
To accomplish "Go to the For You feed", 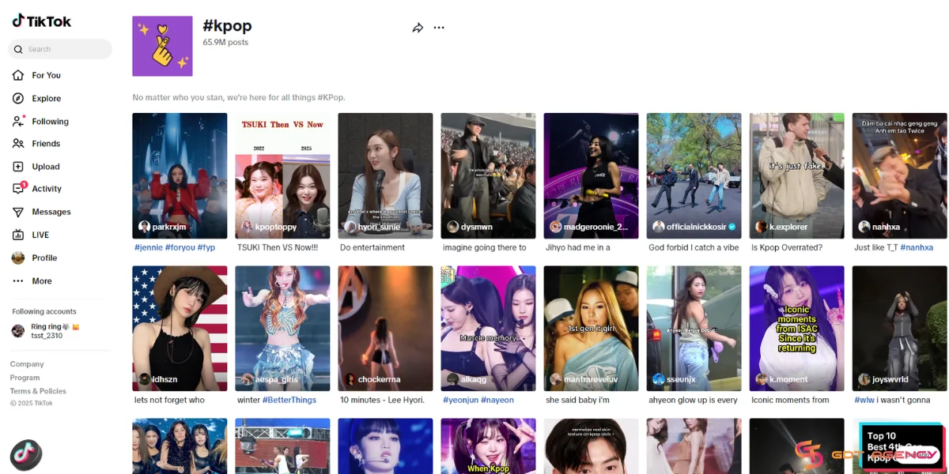I will [46, 76].
